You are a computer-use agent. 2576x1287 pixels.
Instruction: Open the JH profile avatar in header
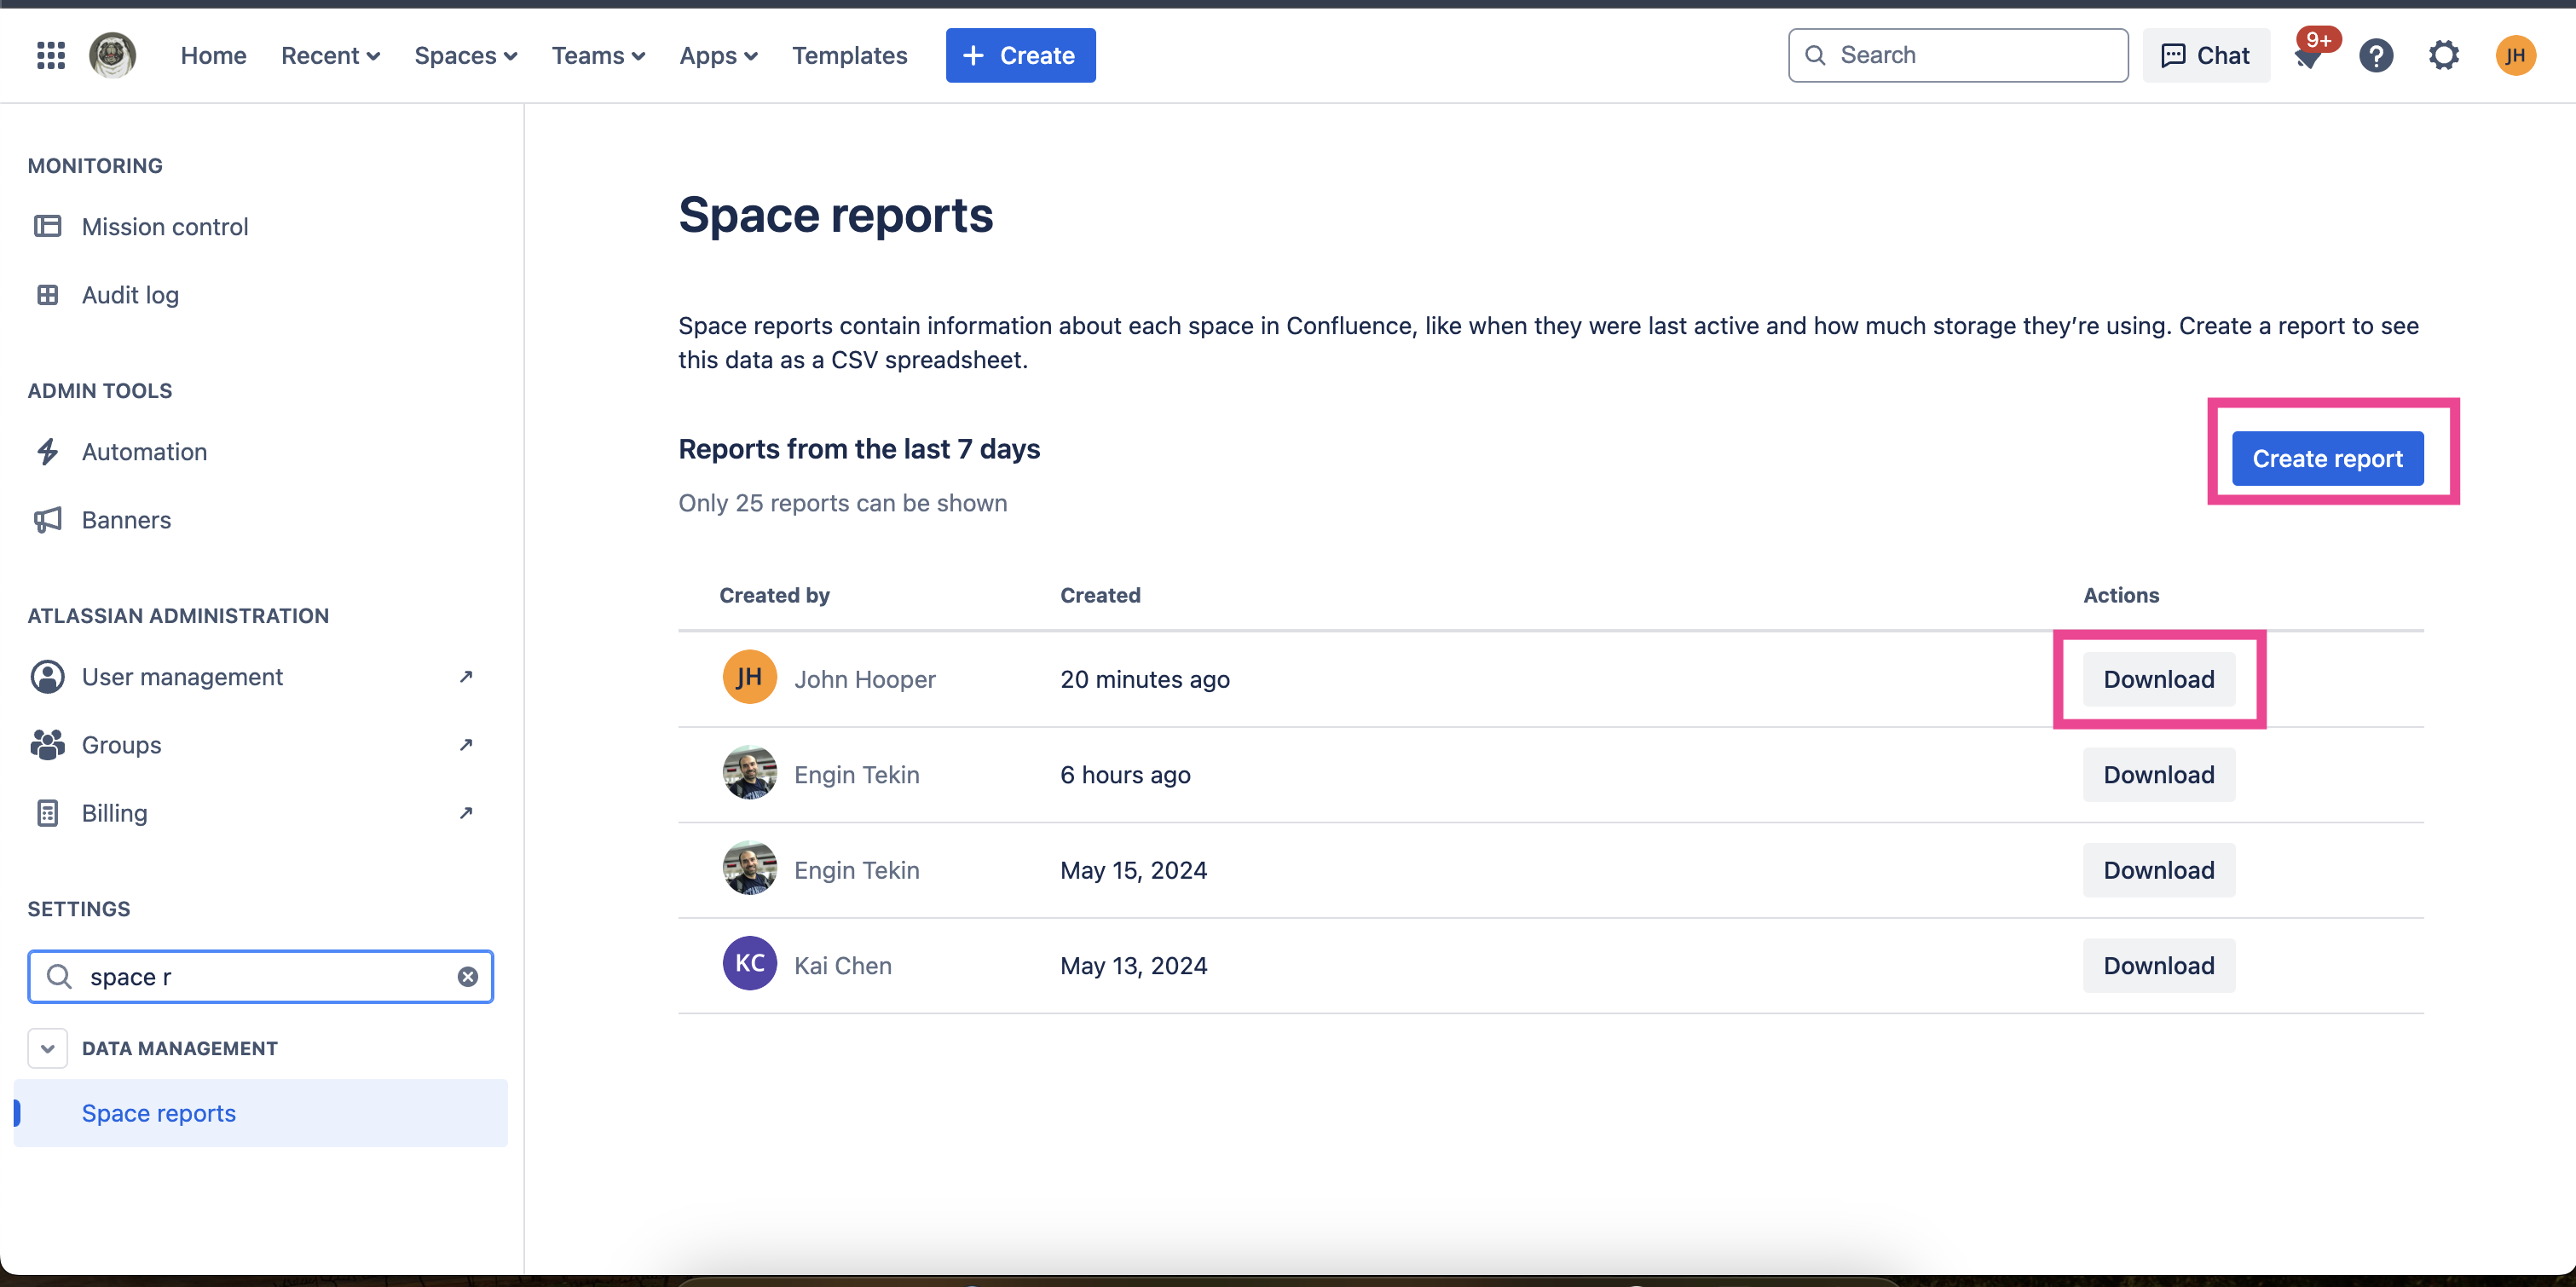(x=2515, y=55)
